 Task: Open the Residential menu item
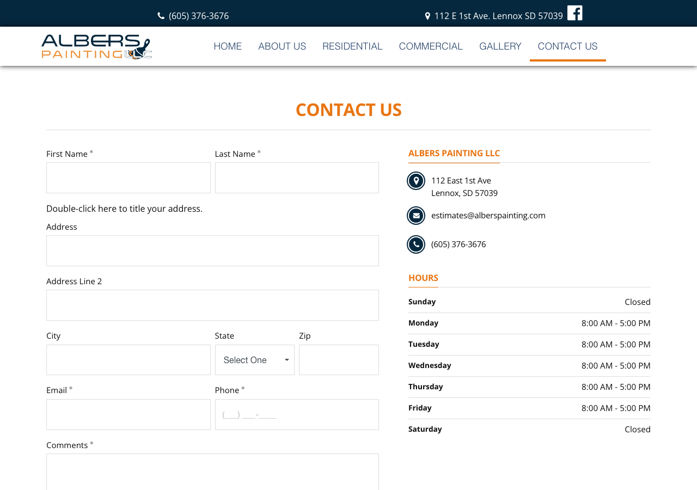pyautogui.click(x=352, y=46)
